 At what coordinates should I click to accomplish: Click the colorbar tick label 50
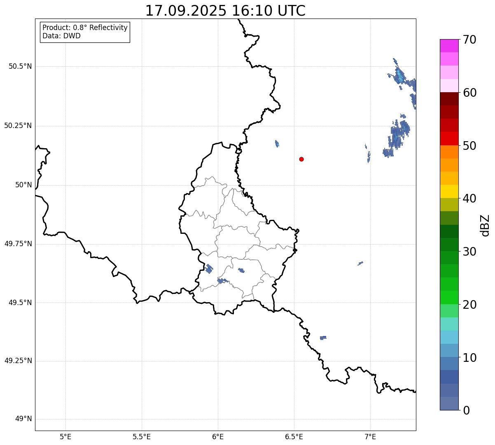[x=469, y=146]
